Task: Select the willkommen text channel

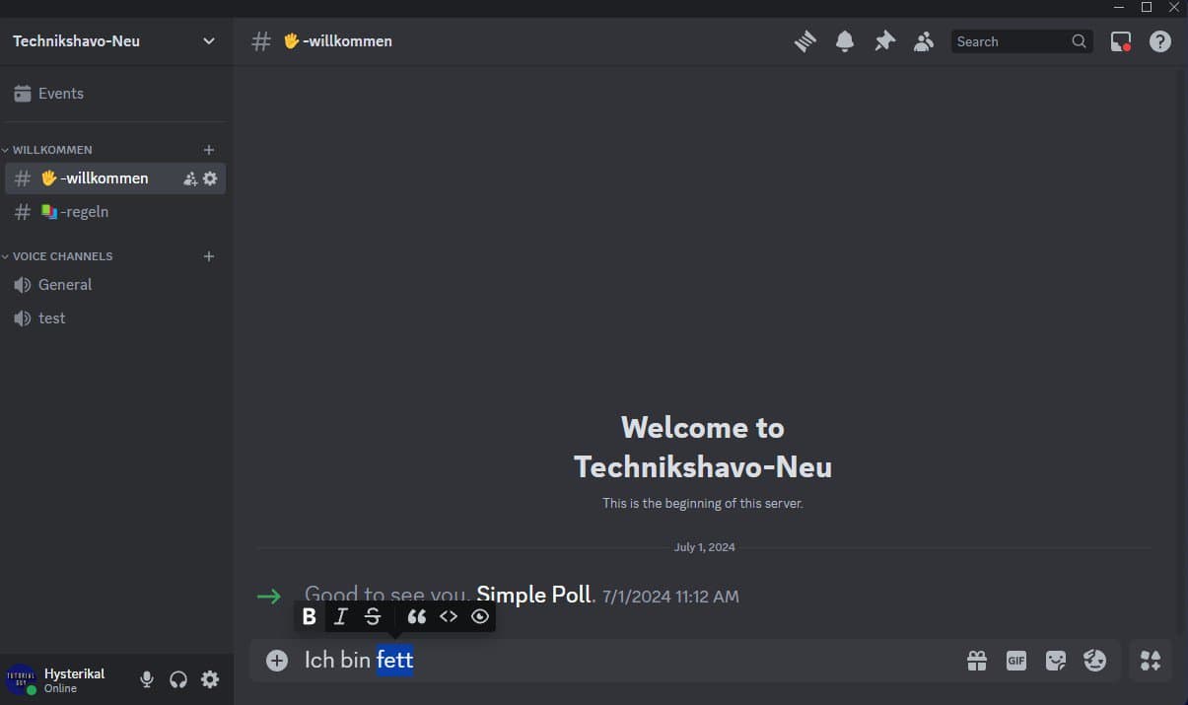Action: pyautogui.click(x=115, y=178)
